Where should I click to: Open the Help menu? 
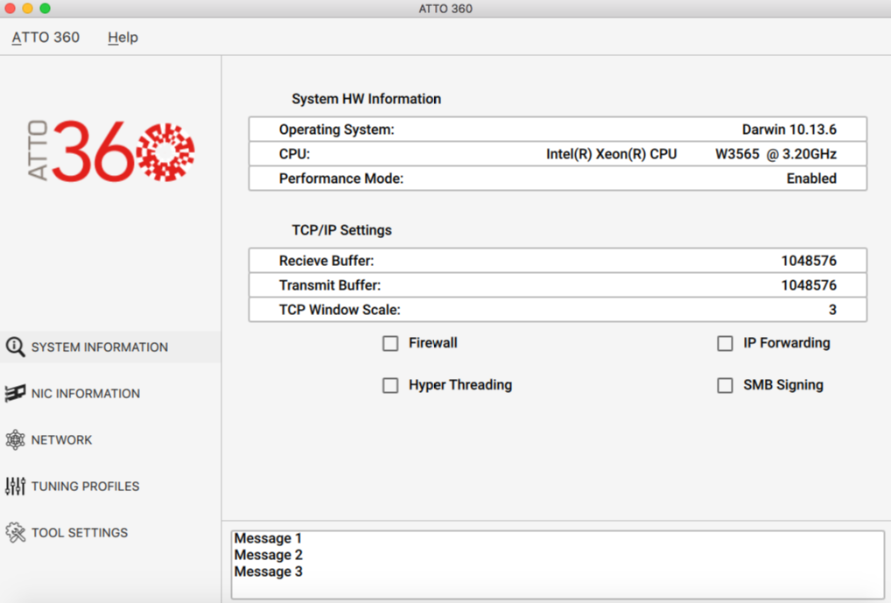tap(123, 38)
